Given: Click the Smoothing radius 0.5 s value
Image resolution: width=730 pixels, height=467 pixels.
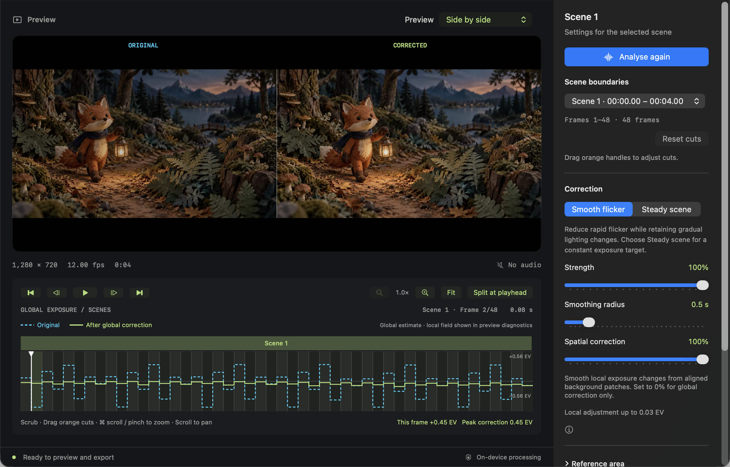Looking at the screenshot, I should click(x=700, y=304).
